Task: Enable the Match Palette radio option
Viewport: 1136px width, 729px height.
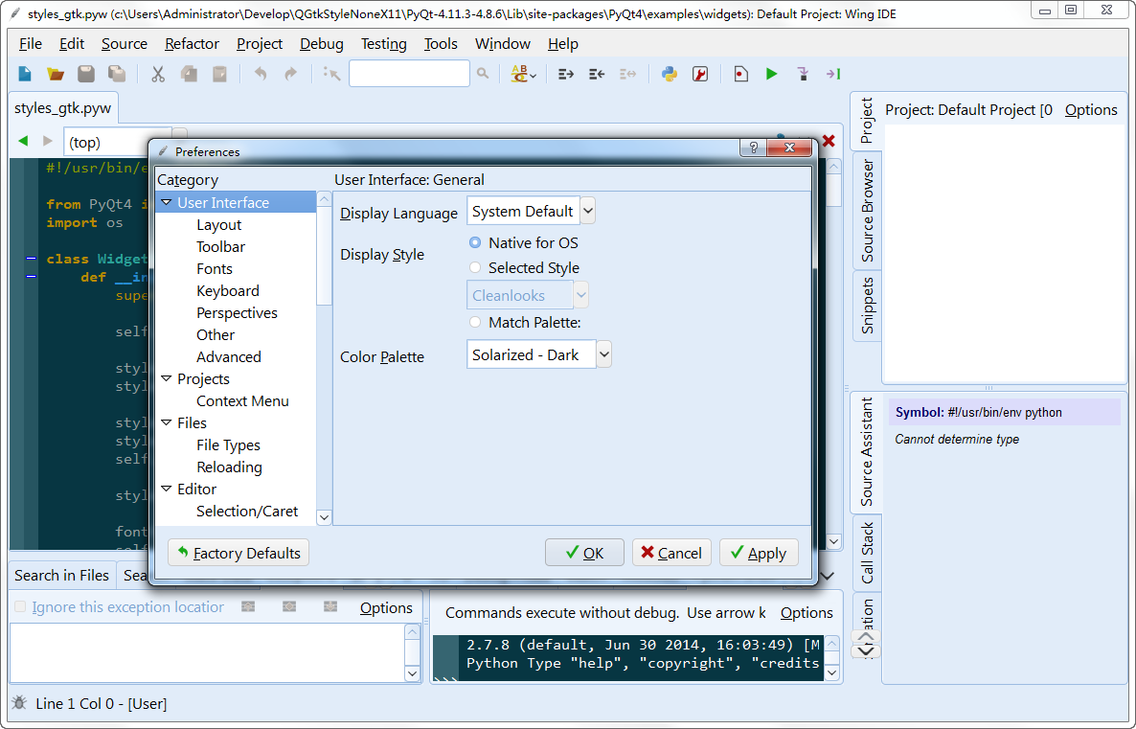Action: 475,323
